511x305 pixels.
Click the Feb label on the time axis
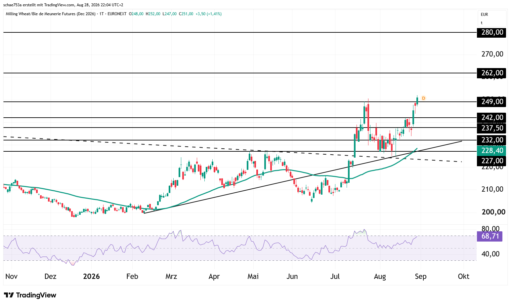point(132,276)
